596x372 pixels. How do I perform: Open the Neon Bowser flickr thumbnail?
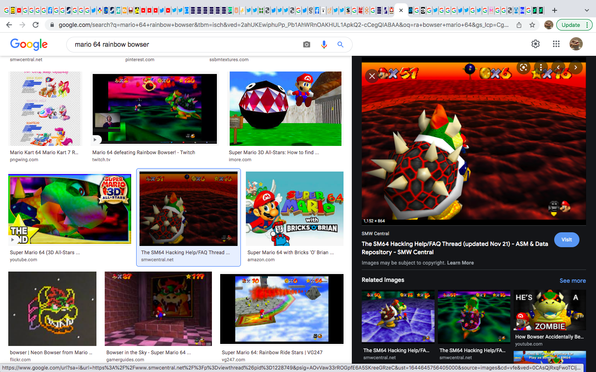tap(53, 309)
